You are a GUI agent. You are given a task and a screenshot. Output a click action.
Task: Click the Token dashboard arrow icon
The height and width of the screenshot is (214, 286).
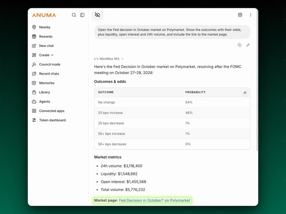(34, 120)
